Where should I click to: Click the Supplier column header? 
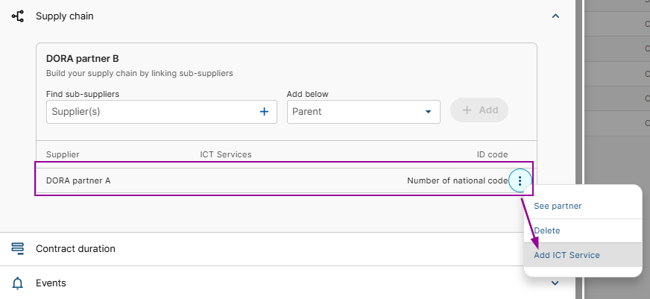63,154
